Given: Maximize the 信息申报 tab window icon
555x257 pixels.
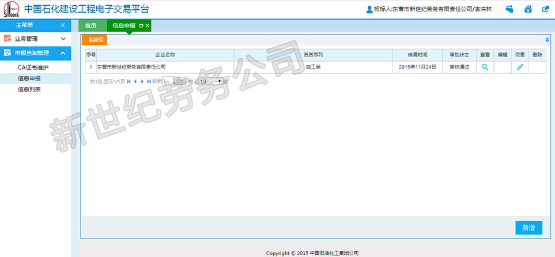Looking at the screenshot, I should [x=141, y=25].
